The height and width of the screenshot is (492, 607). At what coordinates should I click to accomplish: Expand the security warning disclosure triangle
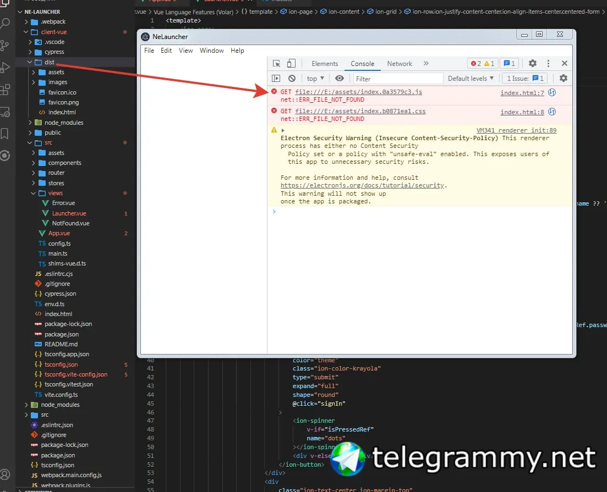pos(283,130)
